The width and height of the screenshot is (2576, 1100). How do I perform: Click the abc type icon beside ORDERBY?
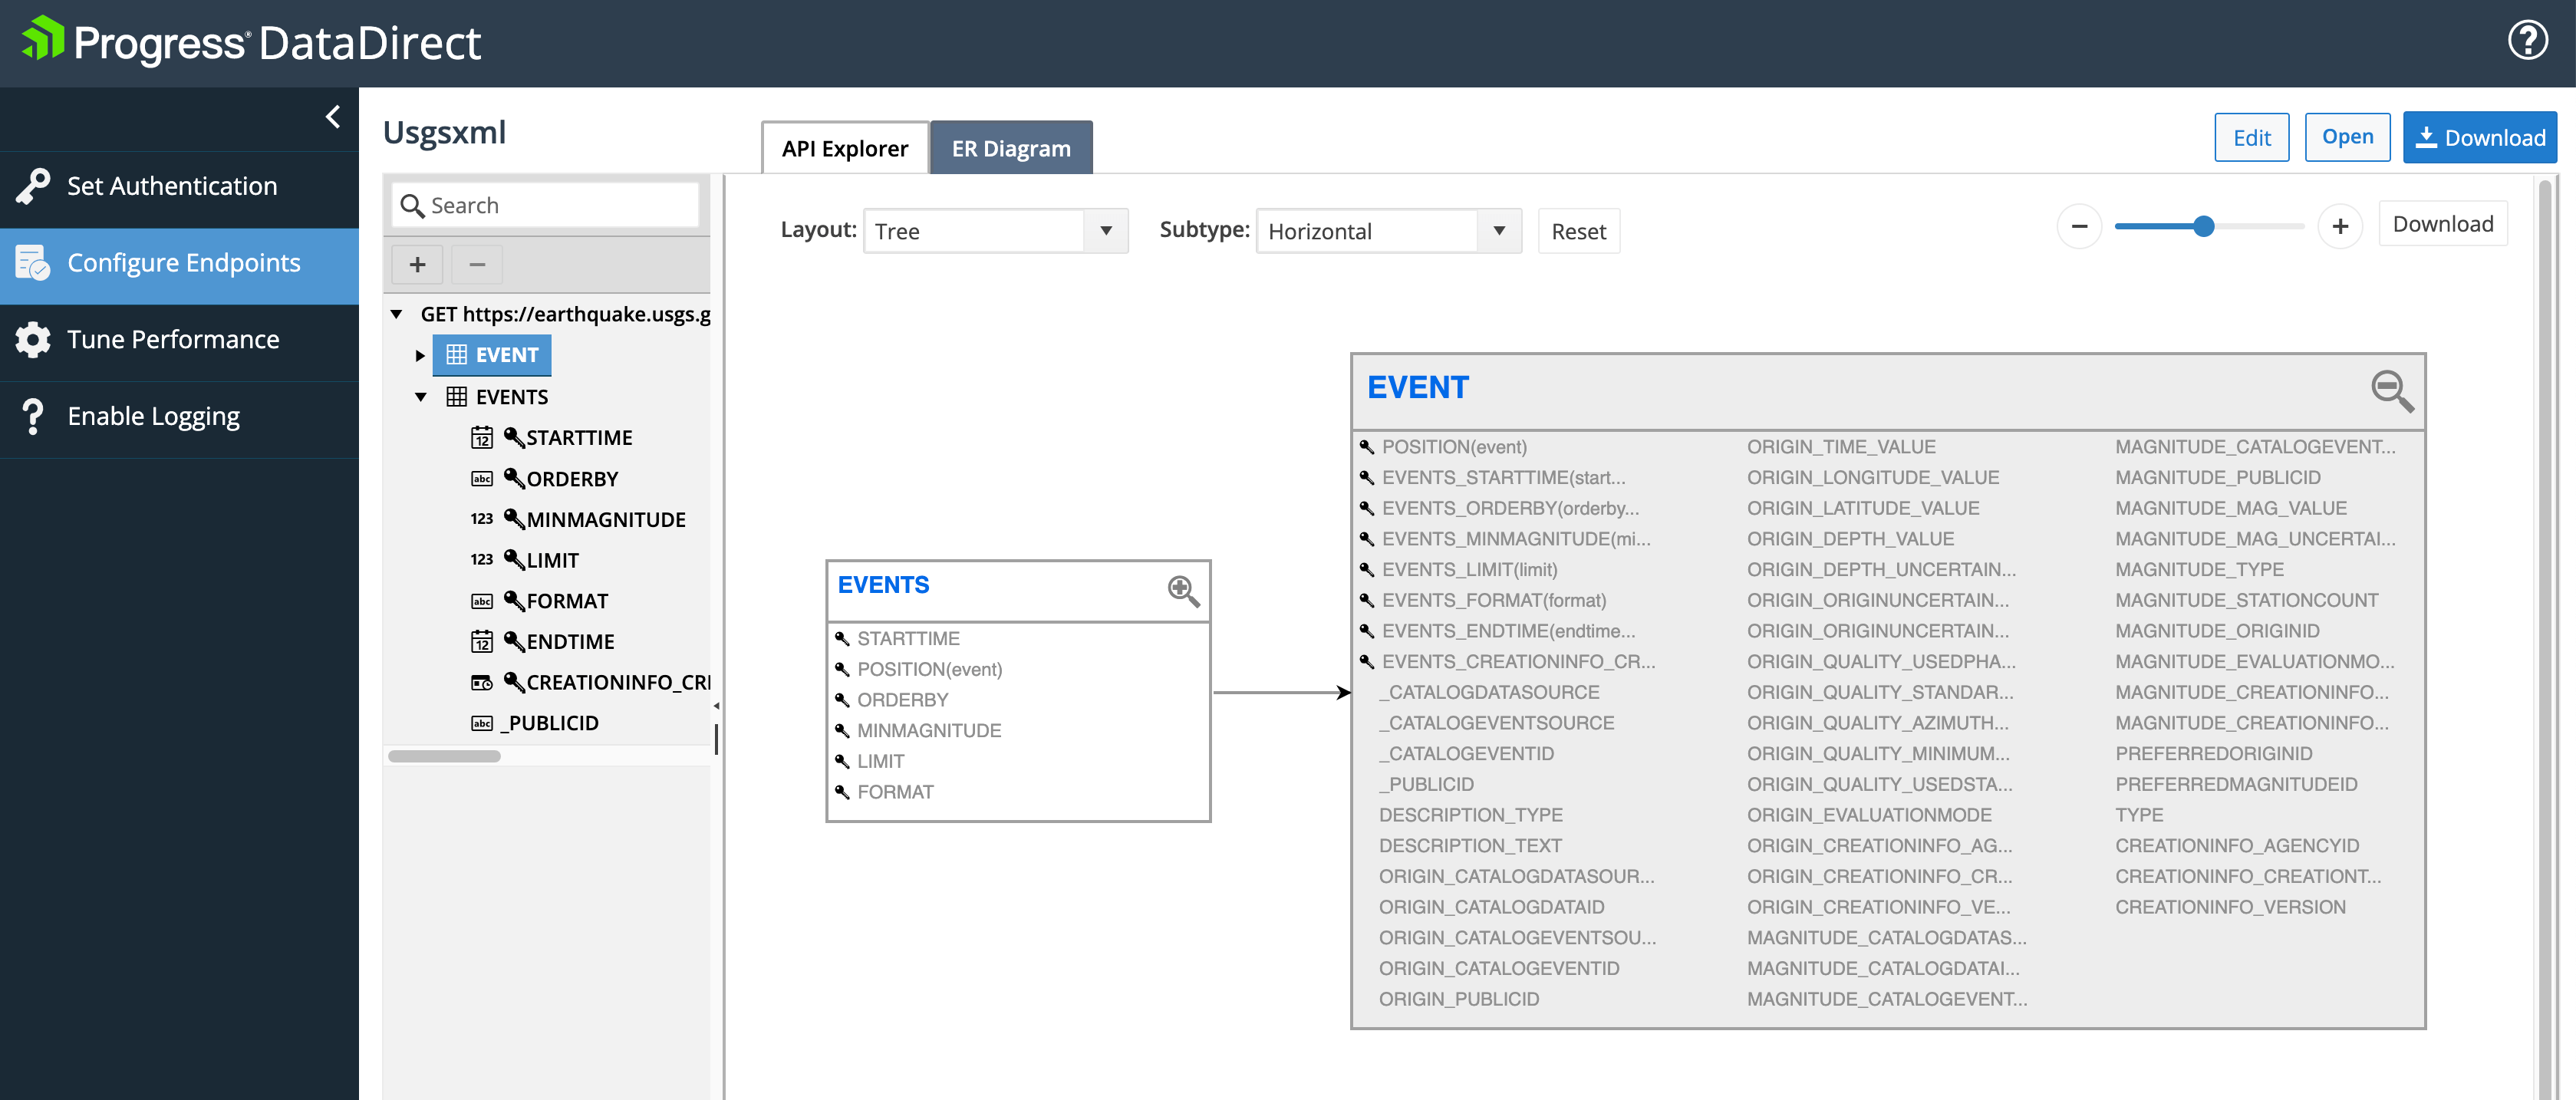(x=482, y=479)
